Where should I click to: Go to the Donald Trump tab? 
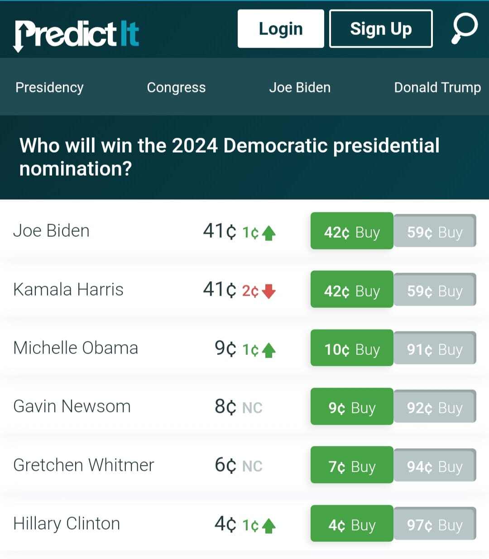(437, 87)
